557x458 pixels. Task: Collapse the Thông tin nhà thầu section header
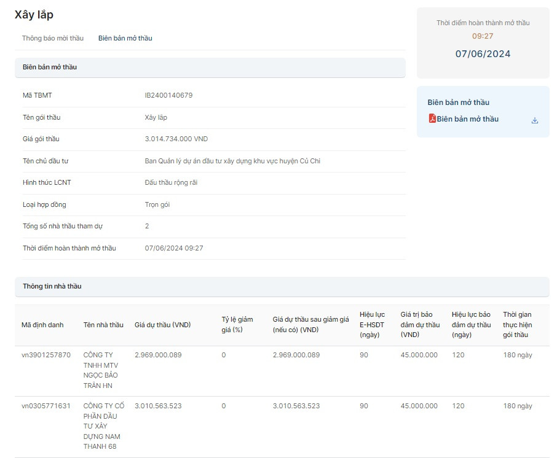pos(282,287)
